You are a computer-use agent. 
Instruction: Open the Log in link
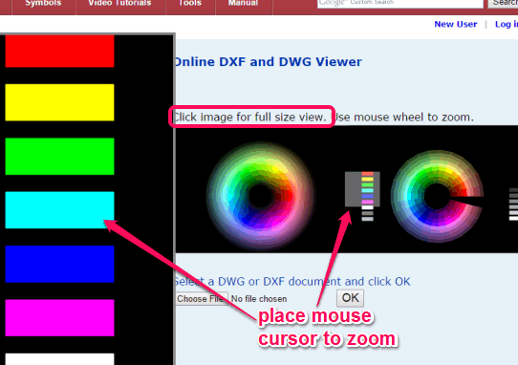click(x=507, y=24)
